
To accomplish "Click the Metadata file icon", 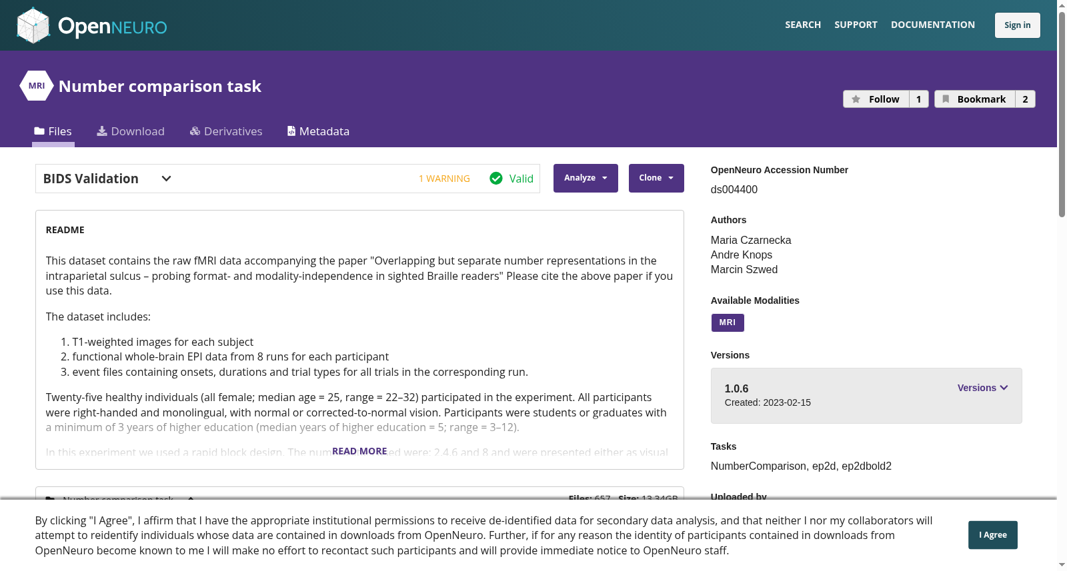I will (x=291, y=131).
